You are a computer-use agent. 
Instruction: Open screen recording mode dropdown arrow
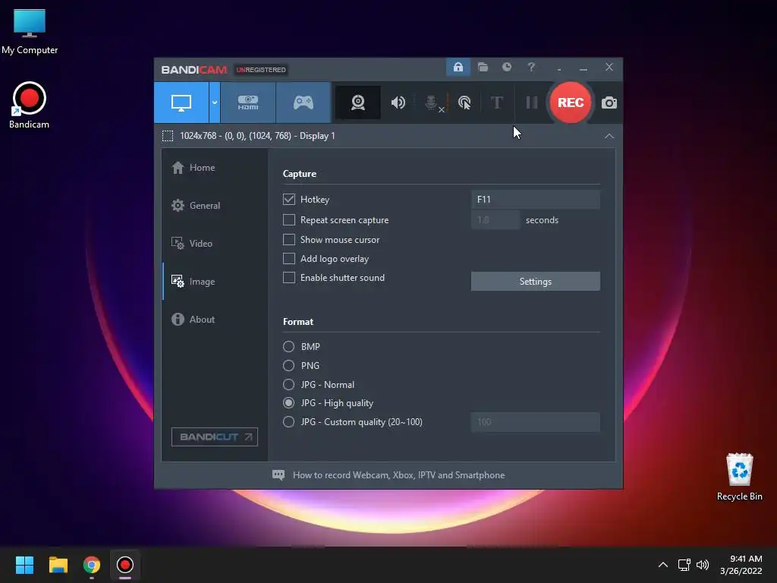click(x=215, y=102)
